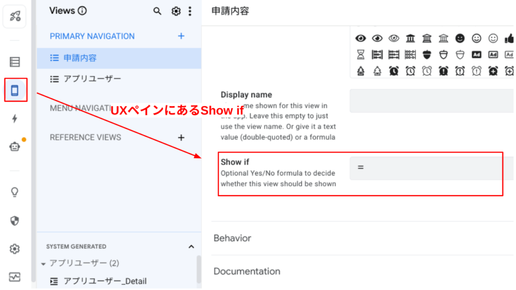The width and height of the screenshot is (516, 290).
Task: Open the Security shield section
Action: 15,221
